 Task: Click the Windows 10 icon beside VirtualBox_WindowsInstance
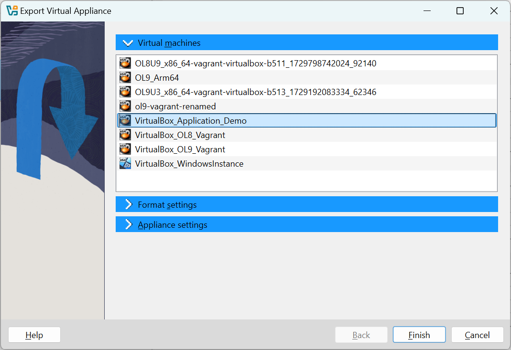tap(125, 163)
